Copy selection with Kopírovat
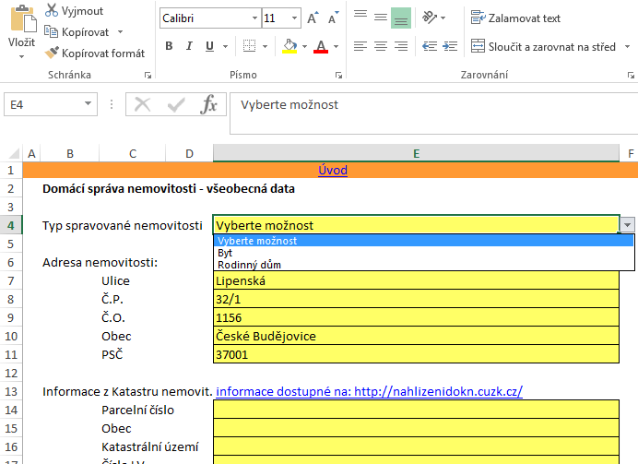 (77, 31)
